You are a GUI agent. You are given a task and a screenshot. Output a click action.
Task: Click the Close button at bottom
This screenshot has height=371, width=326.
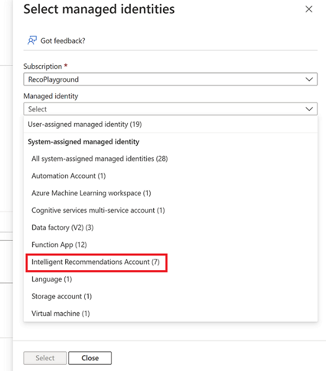click(x=90, y=358)
